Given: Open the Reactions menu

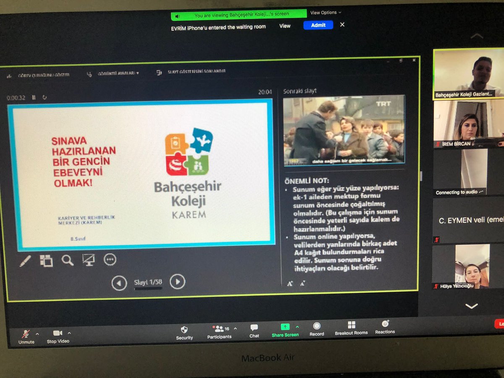Looking at the screenshot, I should [385, 327].
